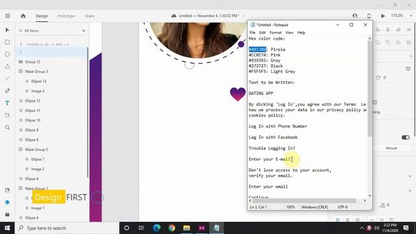The height and width of the screenshot is (234, 416).
Task: Show hidden system tray icons
Action: tap(362, 228)
